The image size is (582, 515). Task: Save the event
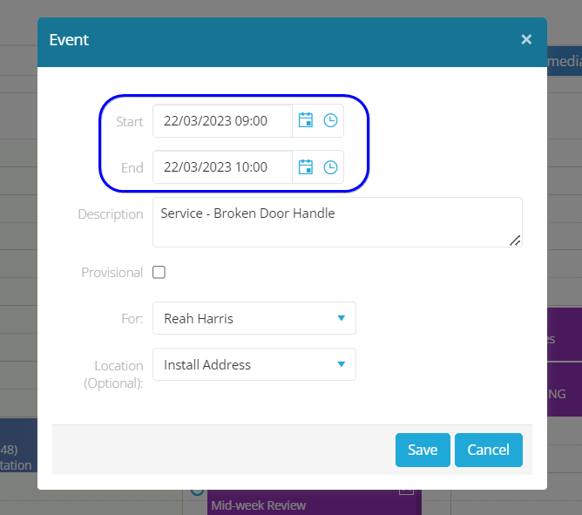click(x=423, y=450)
